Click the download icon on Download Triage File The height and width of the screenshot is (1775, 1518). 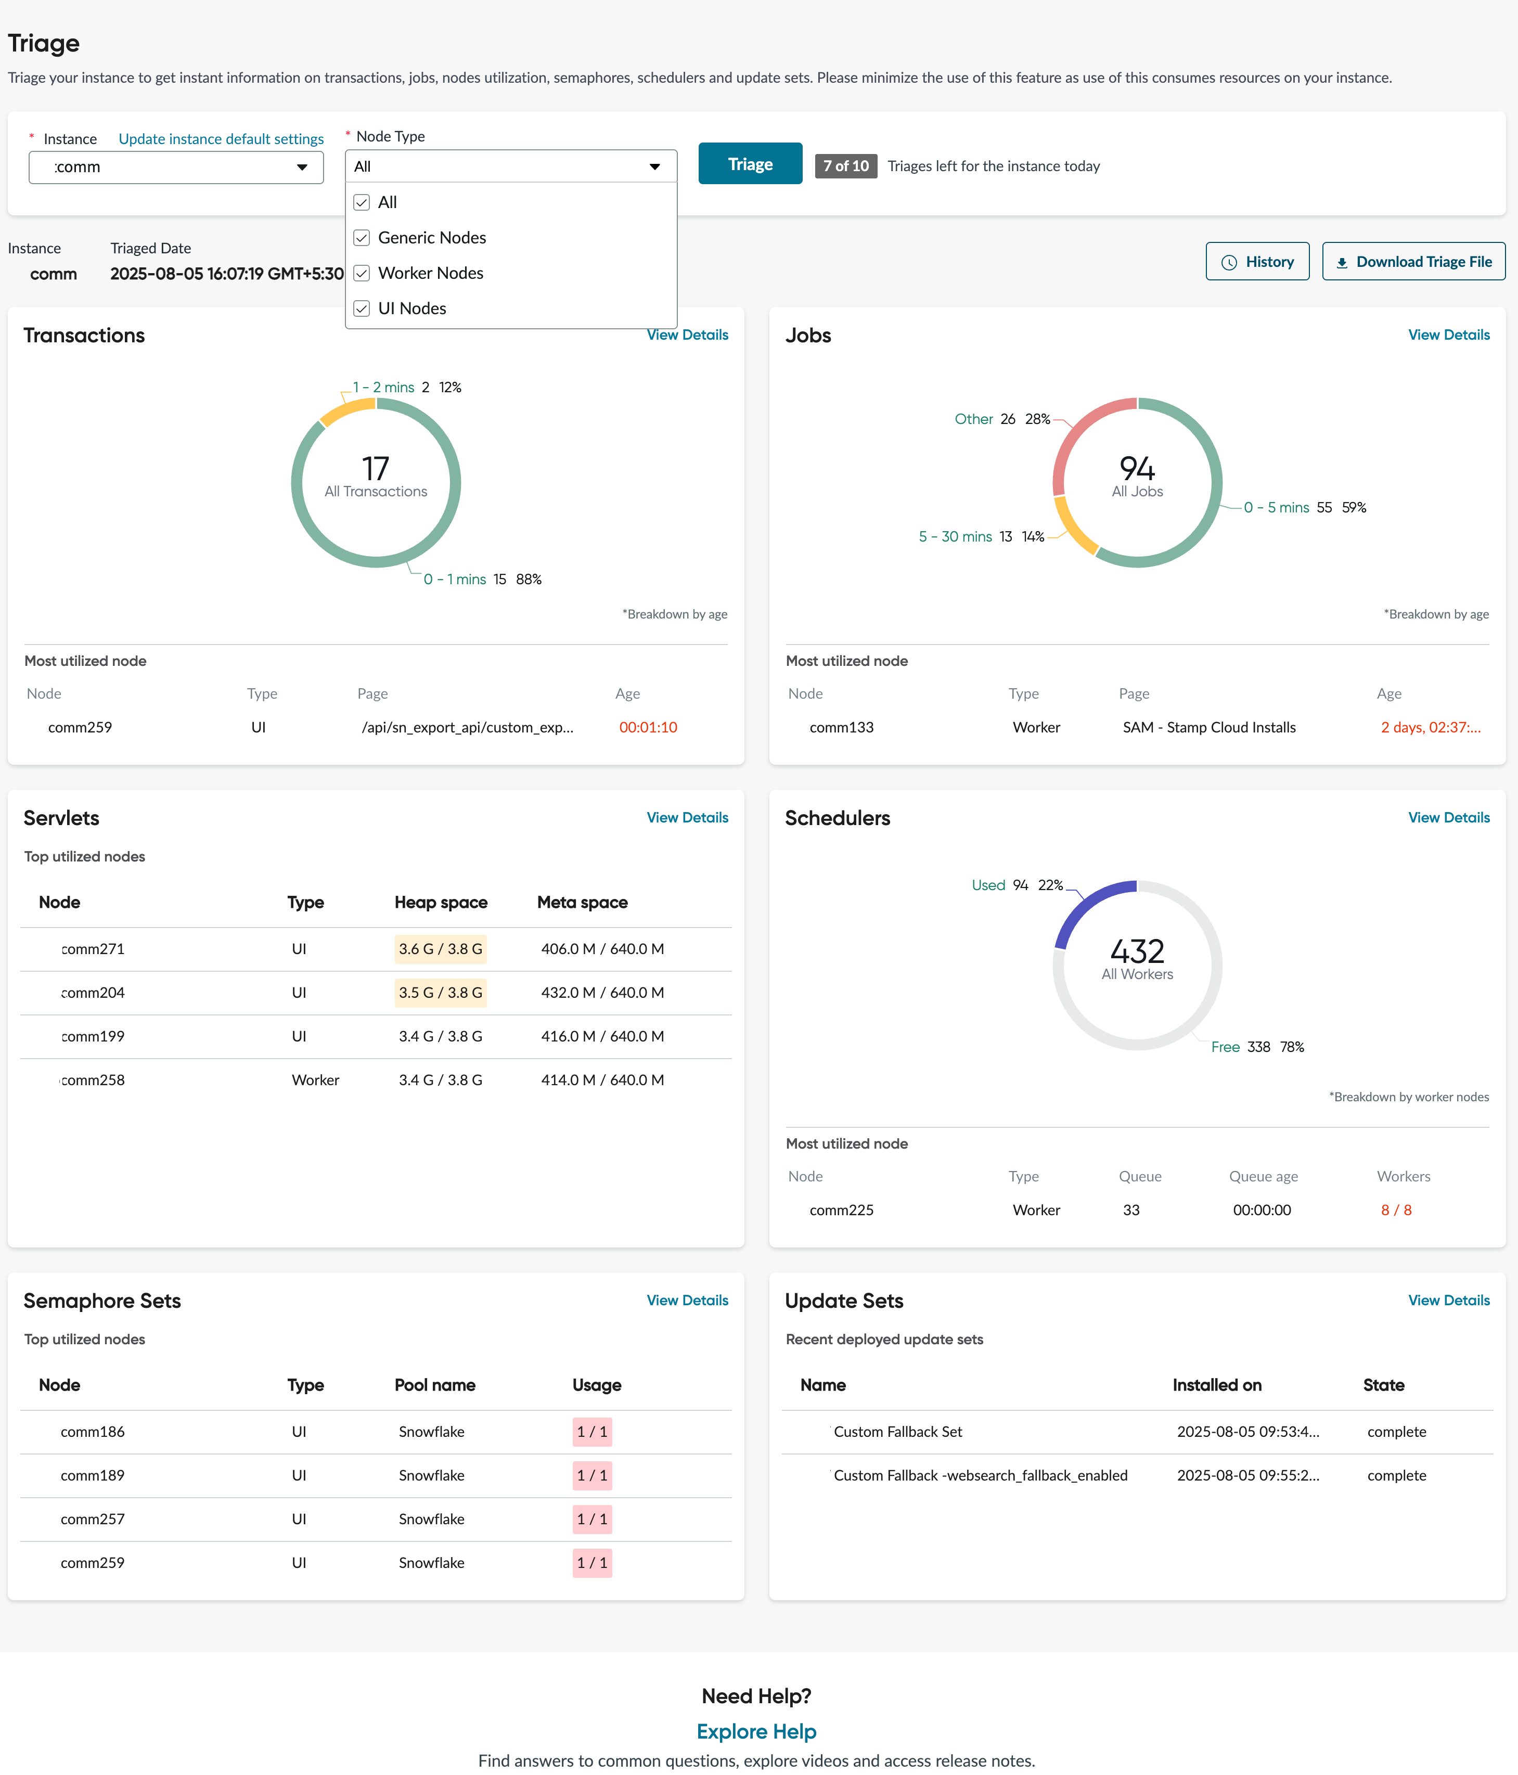pyautogui.click(x=1342, y=263)
